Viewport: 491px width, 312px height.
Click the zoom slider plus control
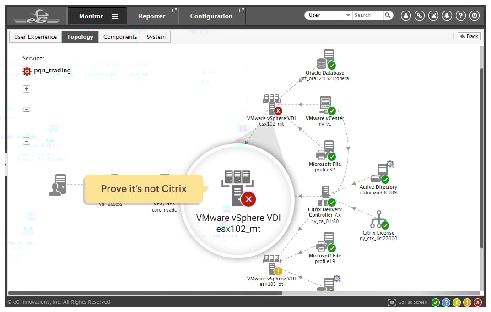point(26,88)
